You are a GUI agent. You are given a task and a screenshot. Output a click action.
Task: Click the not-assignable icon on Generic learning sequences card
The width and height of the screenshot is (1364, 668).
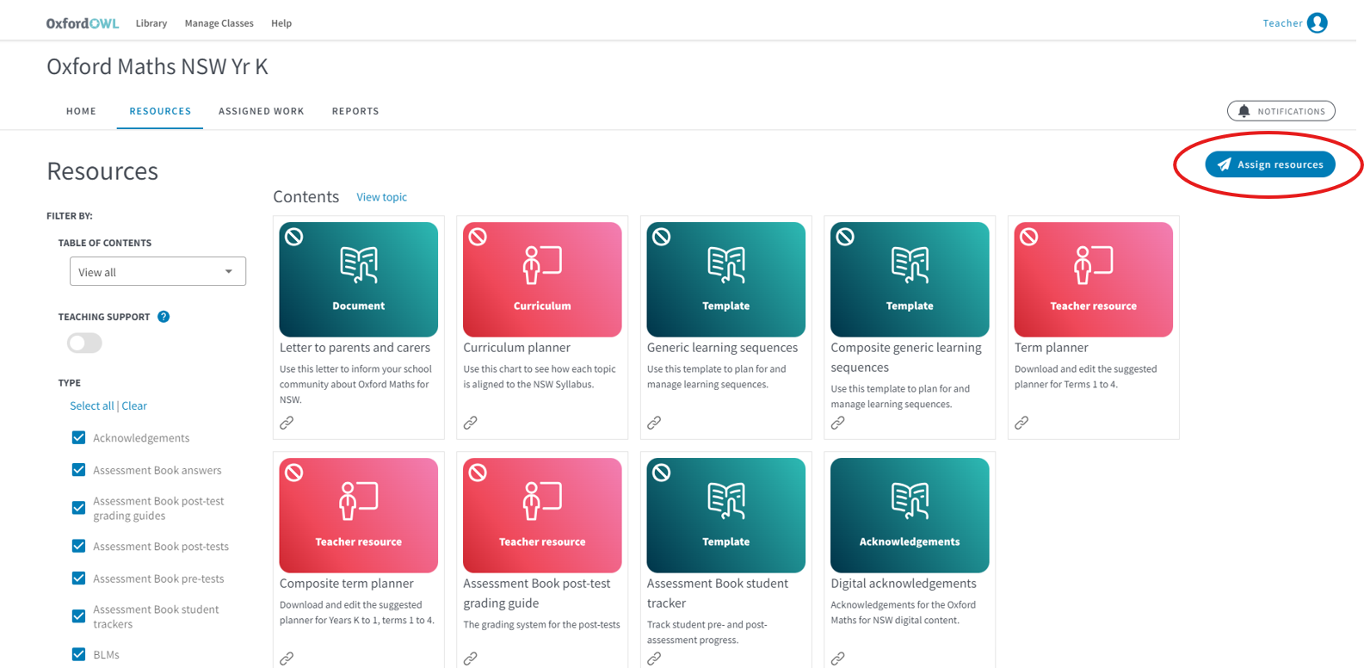(661, 237)
